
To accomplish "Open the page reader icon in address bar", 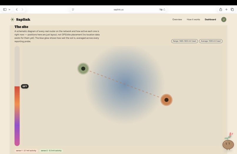I will coord(73,9).
